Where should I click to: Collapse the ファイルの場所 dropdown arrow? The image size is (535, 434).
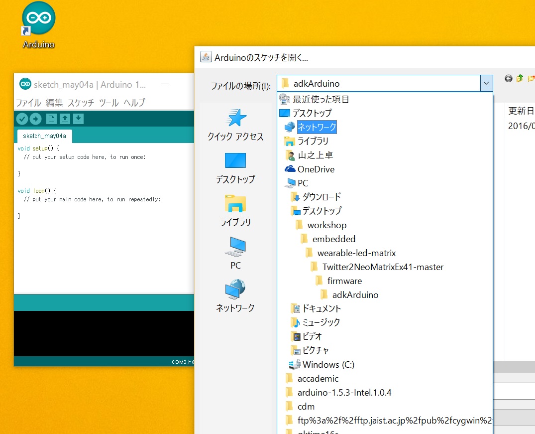pos(486,84)
